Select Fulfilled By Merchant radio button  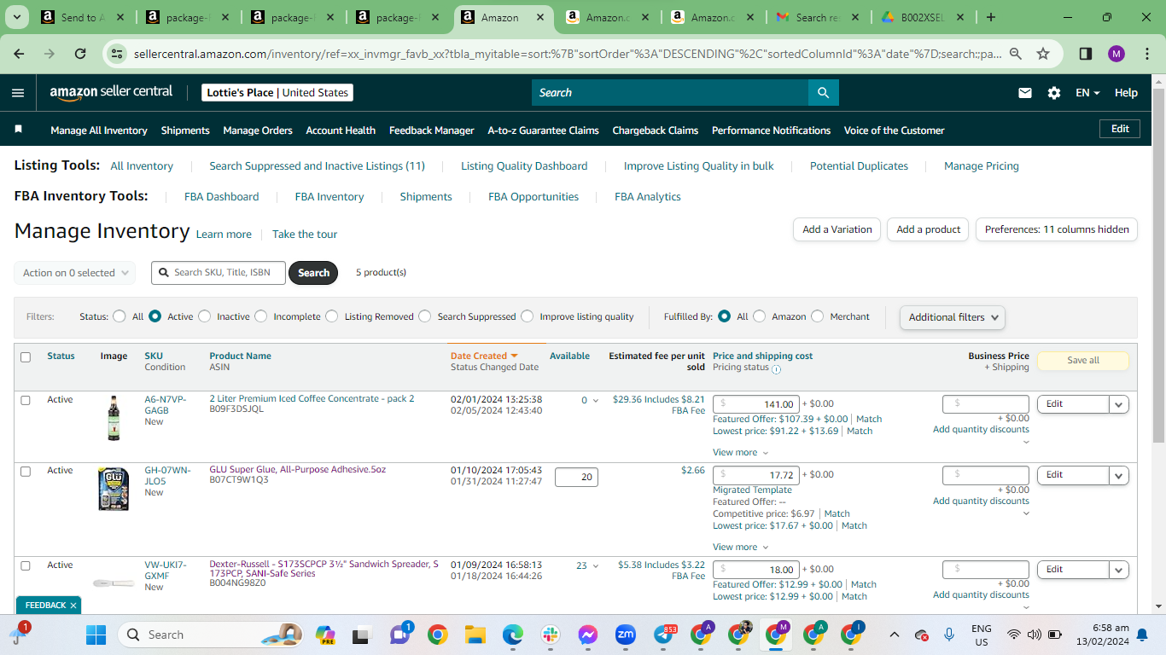pos(817,316)
